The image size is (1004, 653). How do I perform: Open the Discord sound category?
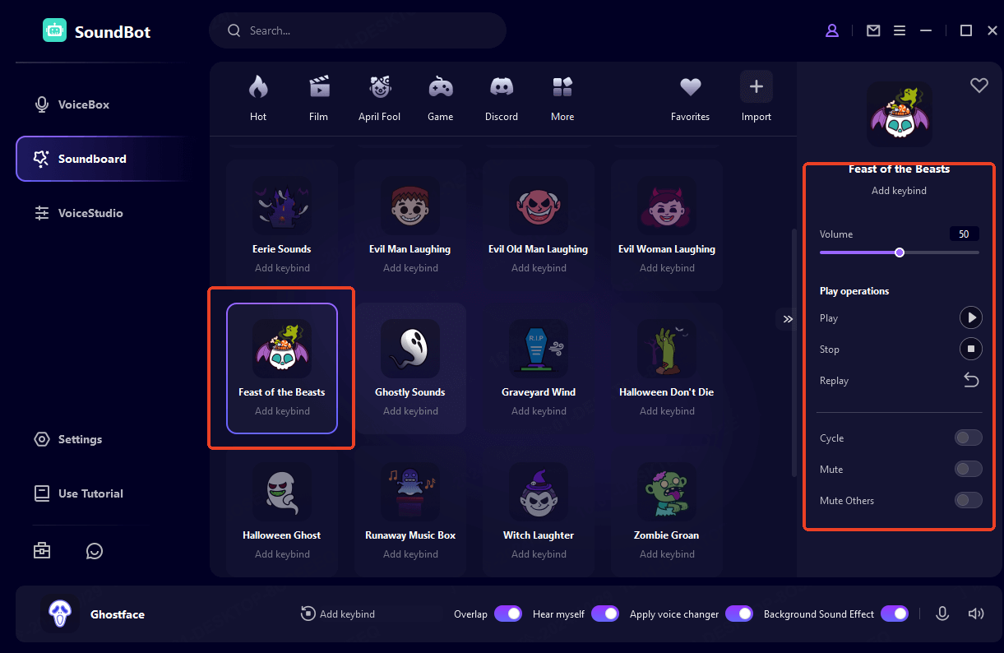pos(501,96)
